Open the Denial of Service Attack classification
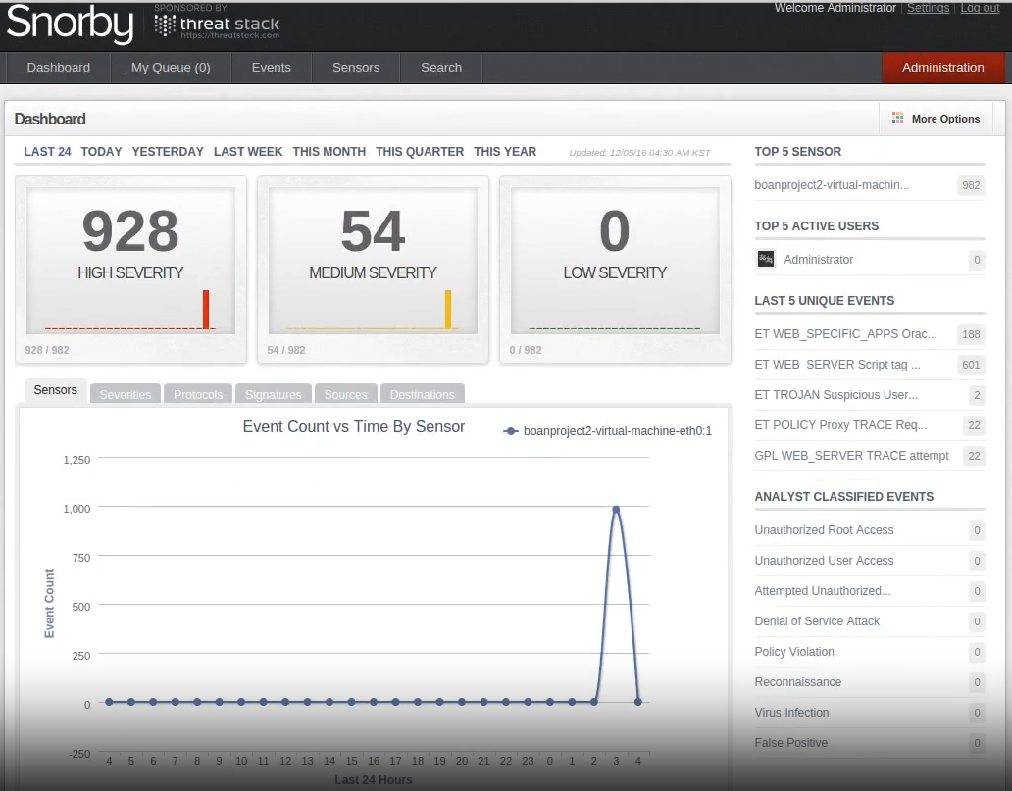Screen dimensions: 1012x791 click(817, 621)
